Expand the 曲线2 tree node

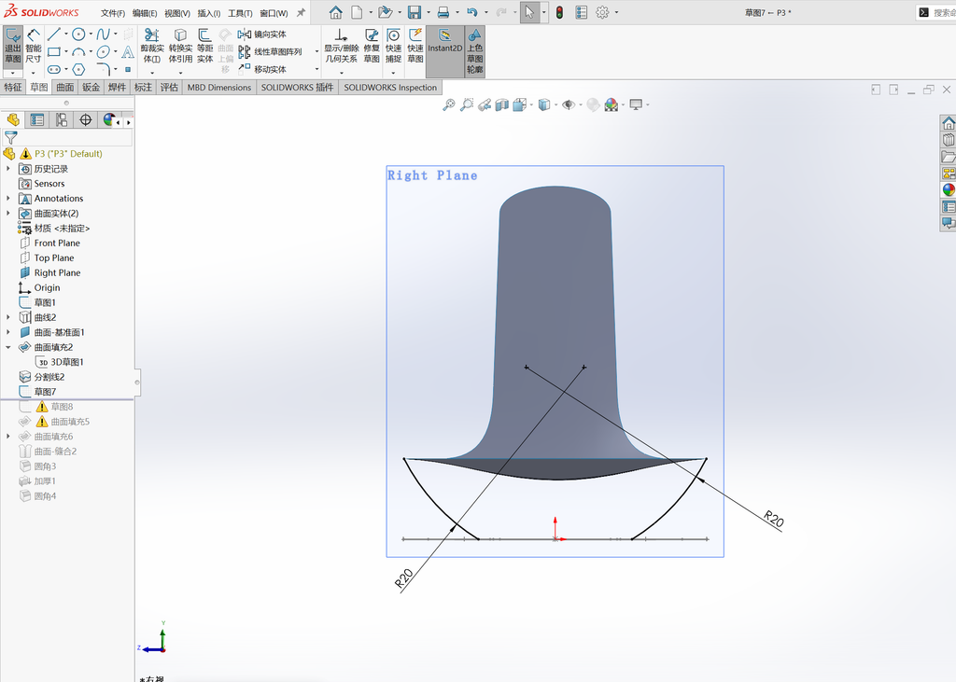point(7,317)
